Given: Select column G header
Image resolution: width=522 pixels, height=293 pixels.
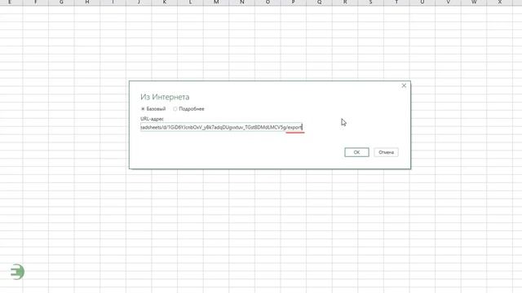Looking at the screenshot, I should (x=61, y=2).
